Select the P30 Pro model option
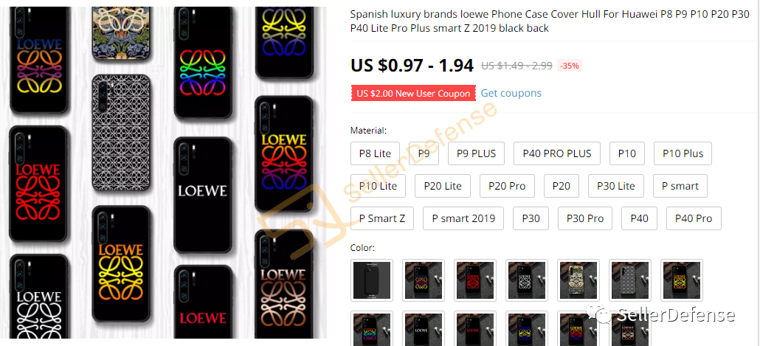The image size is (760, 346). 585,218
